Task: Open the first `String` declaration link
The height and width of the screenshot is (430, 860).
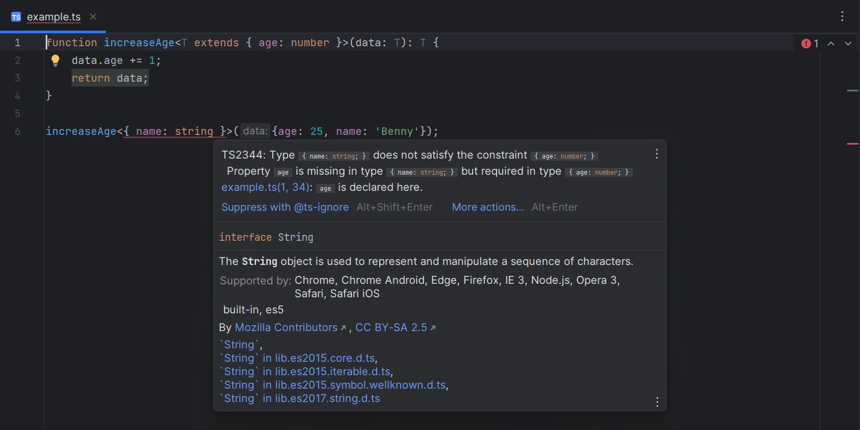Action: click(239, 345)
